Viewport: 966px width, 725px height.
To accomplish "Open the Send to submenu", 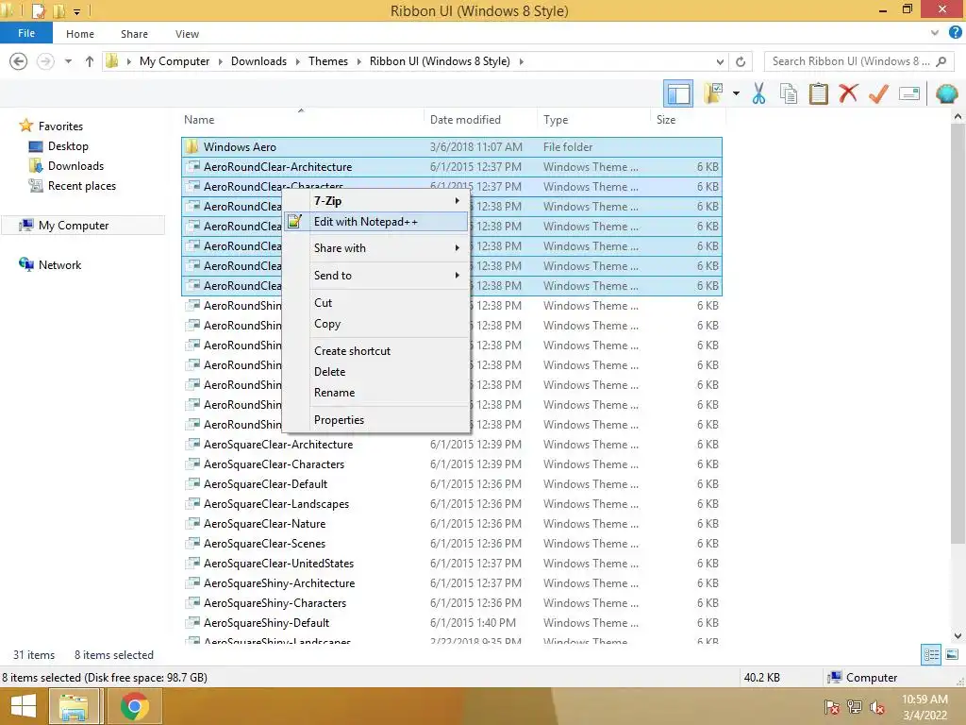I will coord(376,276).
